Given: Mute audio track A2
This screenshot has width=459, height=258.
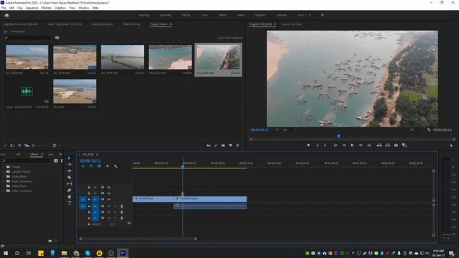Looking at the screenshot, I should tap(109, 212).
